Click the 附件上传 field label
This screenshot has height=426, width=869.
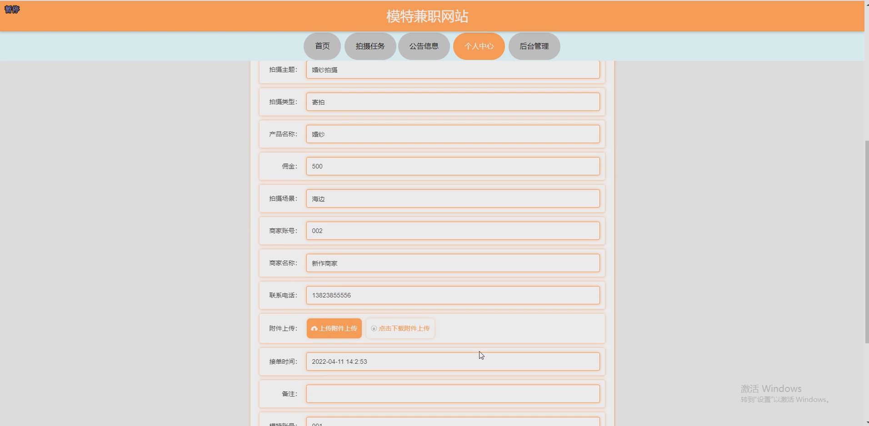point(283,328)
